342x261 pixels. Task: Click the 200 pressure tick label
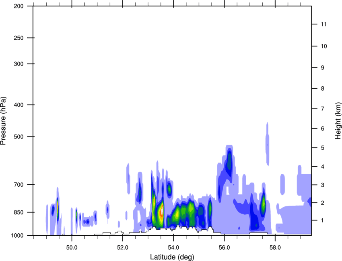pos(19,6)
